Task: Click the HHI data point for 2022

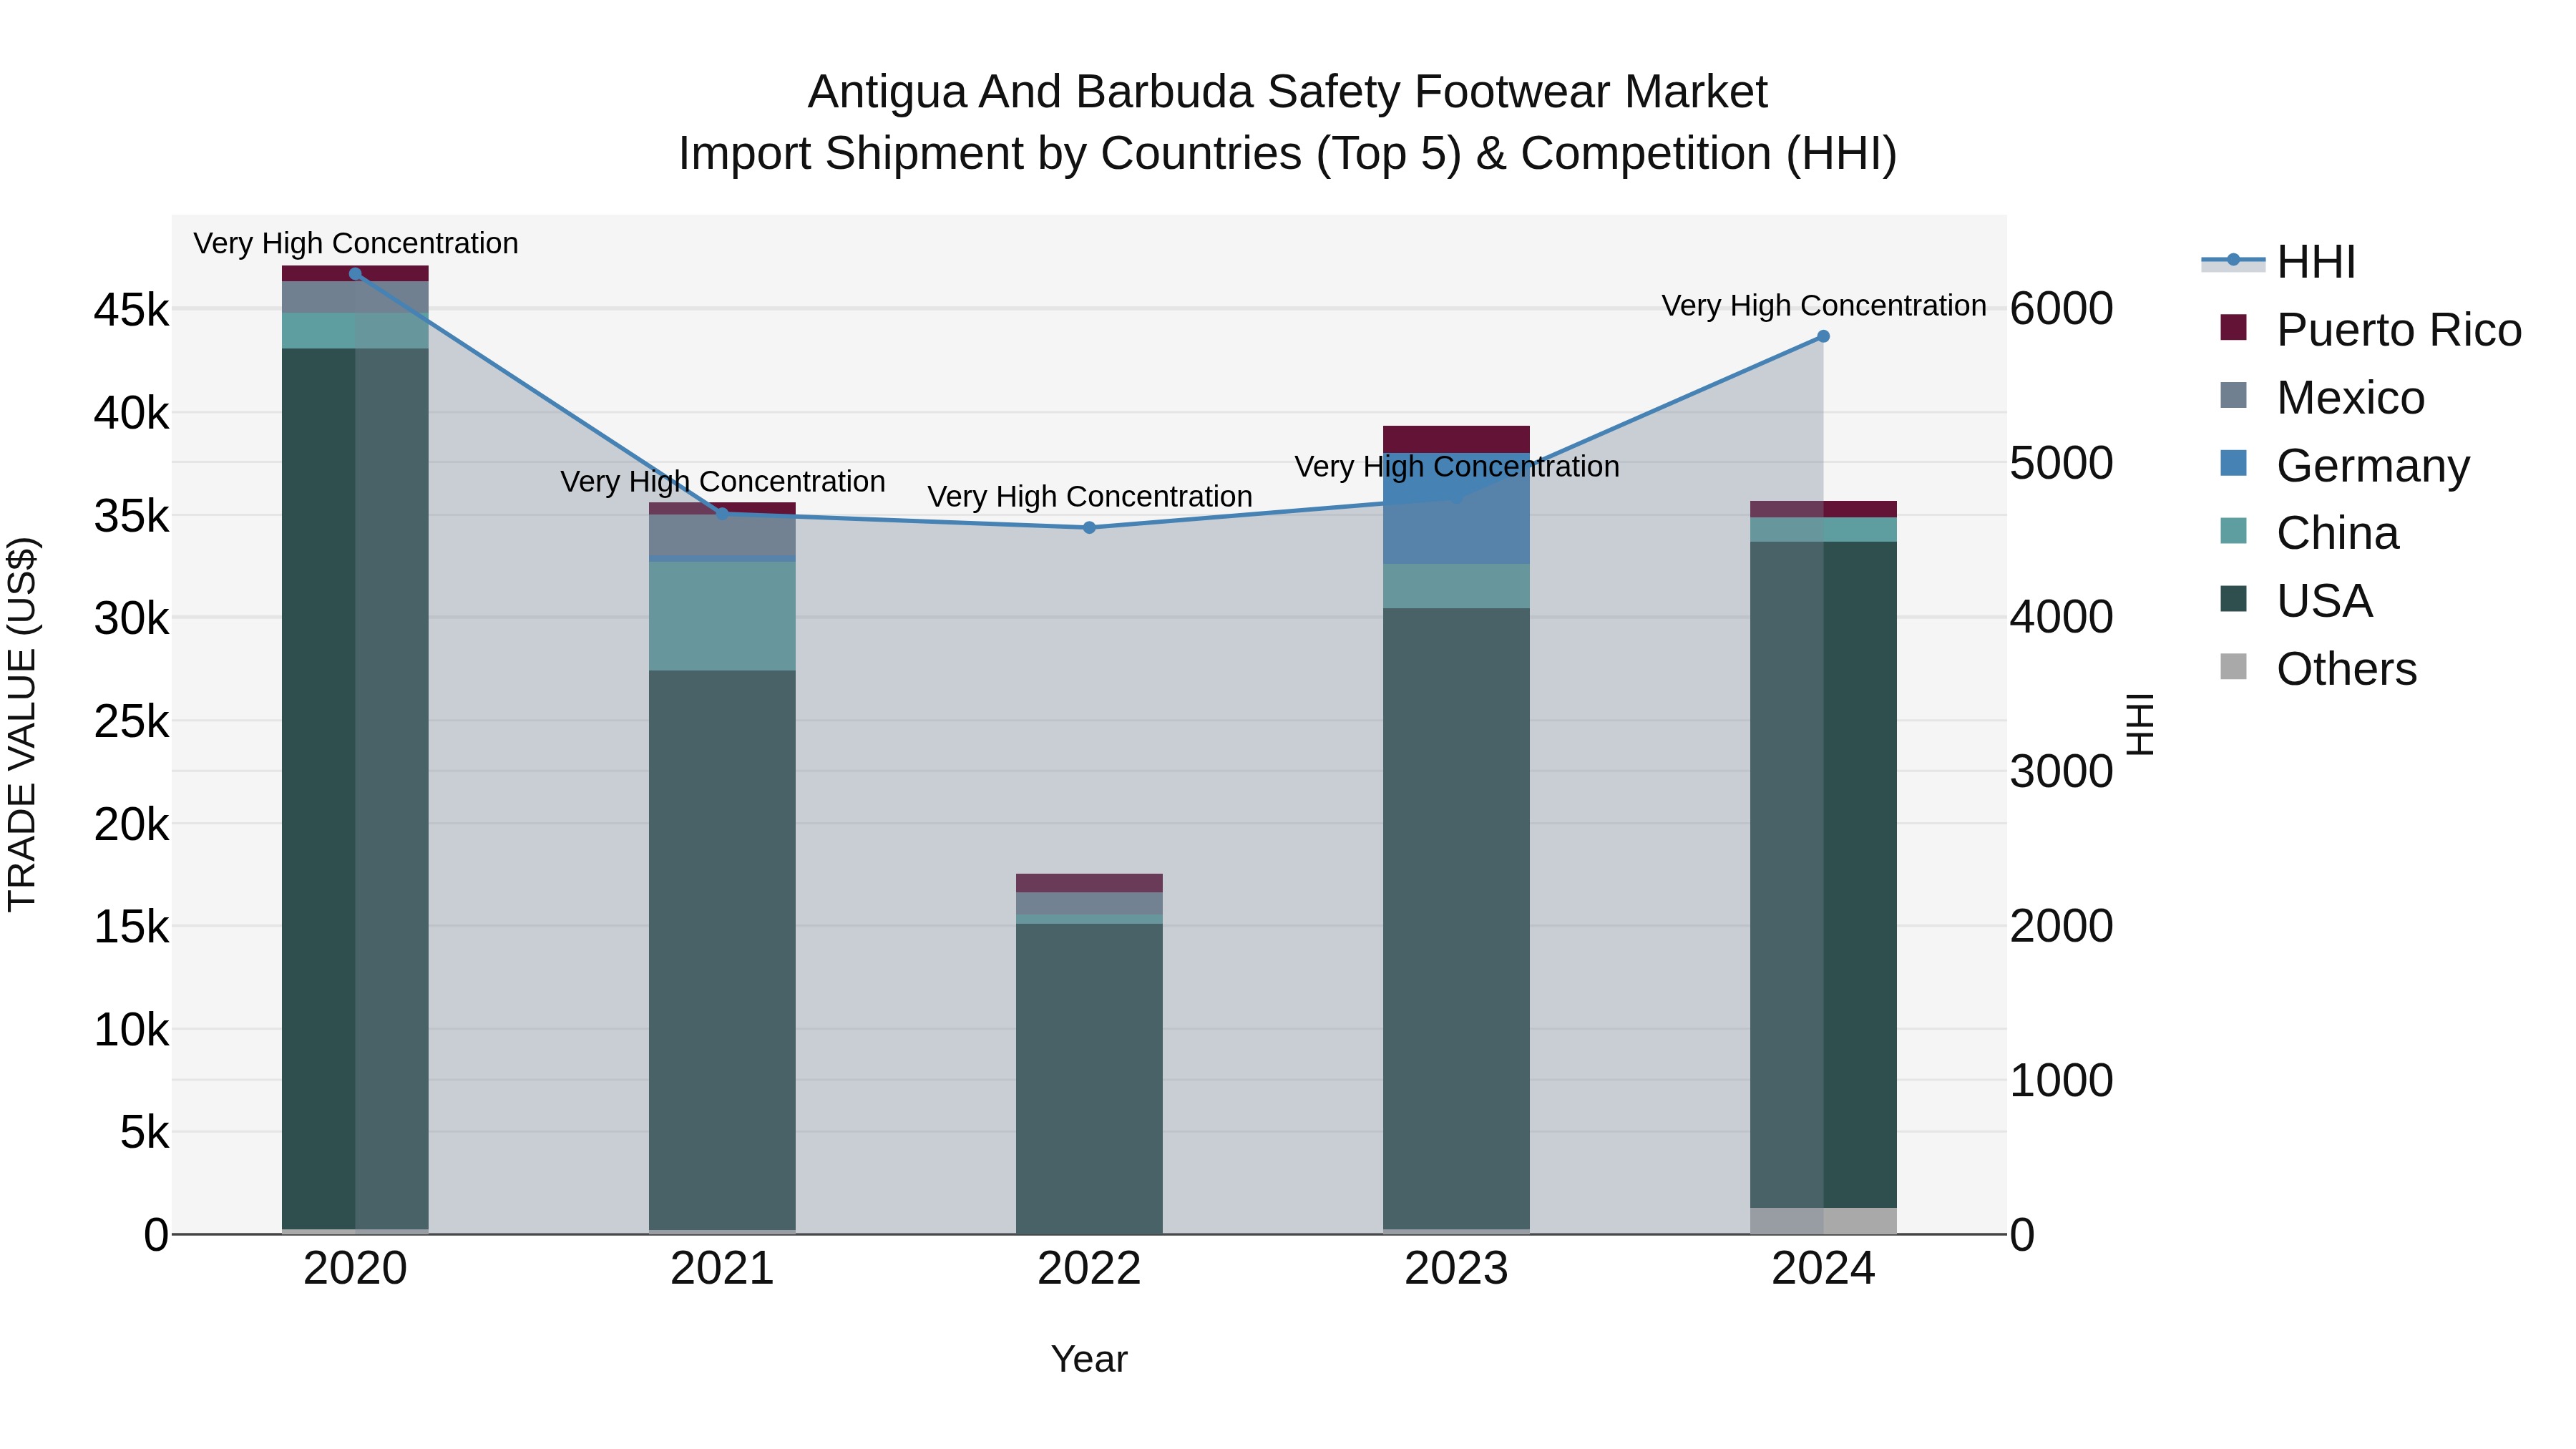Action: (x=1089, y=527)
